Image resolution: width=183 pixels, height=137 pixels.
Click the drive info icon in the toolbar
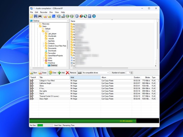pos(63,16)
